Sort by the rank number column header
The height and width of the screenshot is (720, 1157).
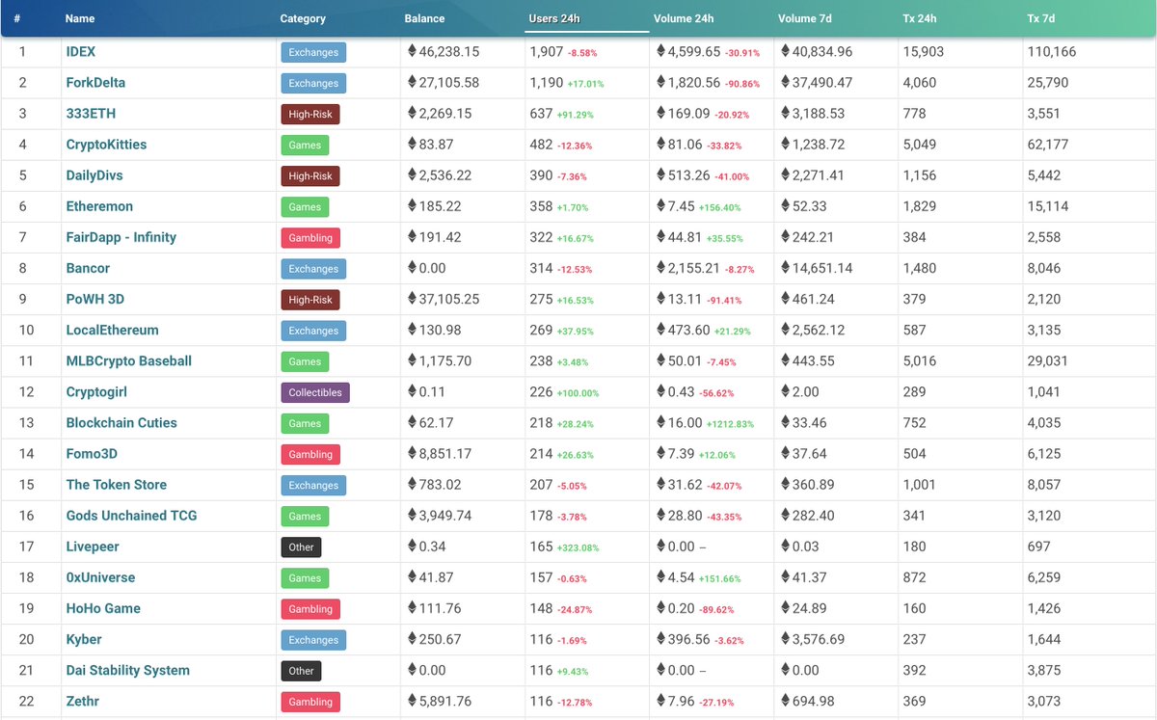[17, 18]
